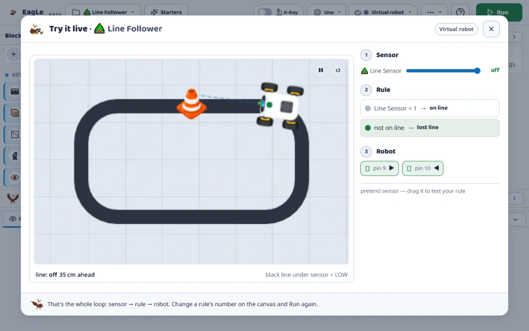Close the Try it live dialog
Screen dimensions: 529x331
[491, 29]
